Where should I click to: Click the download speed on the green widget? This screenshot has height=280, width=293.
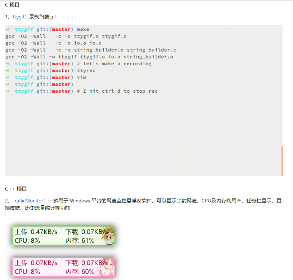coord(87,232)
